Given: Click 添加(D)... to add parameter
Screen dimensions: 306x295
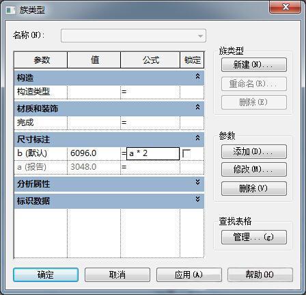Looking at the screenshot, I should [254, 151].
